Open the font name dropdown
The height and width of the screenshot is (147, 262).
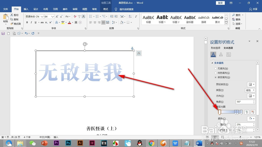click(x=42, y=16)
